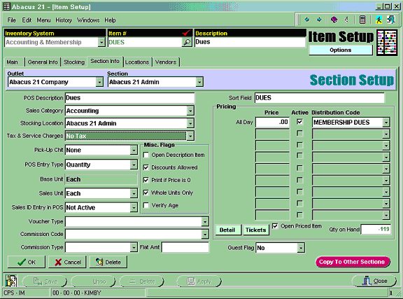Open the Inventory System dropdown
Screen dimensions: 403x299
(101, 42)
